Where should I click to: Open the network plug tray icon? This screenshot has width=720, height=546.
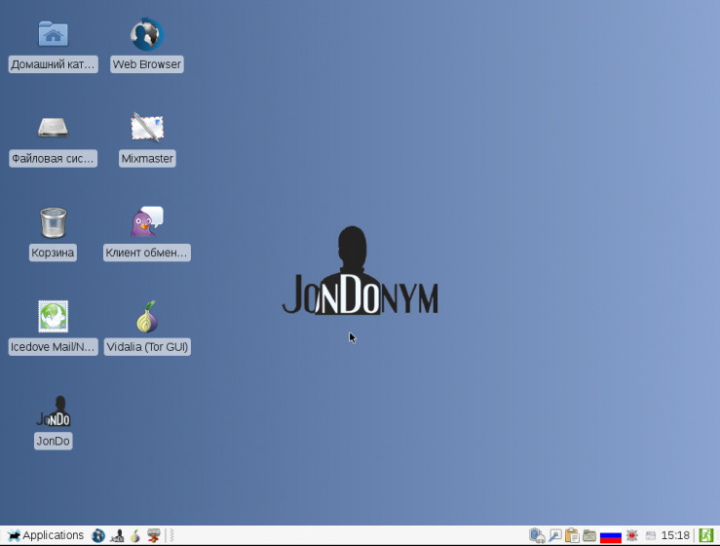click(x=537, y=535)
